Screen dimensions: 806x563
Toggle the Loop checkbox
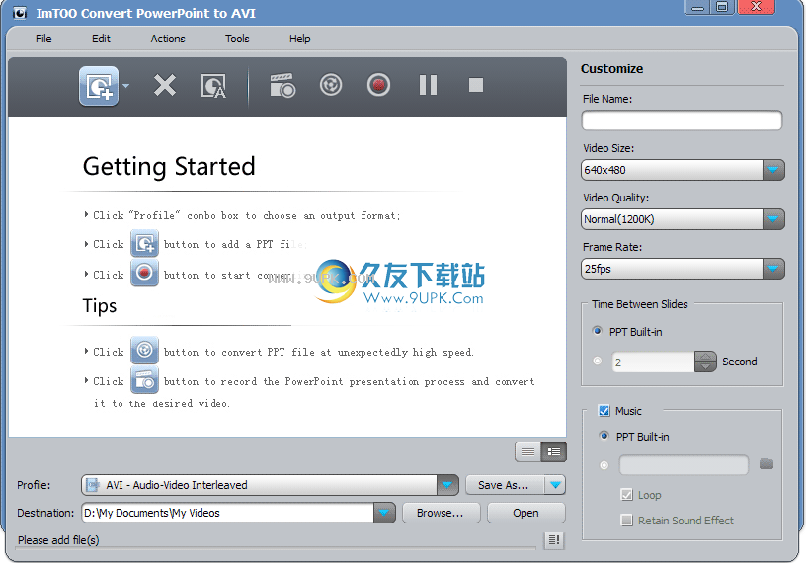coord(626,495)
